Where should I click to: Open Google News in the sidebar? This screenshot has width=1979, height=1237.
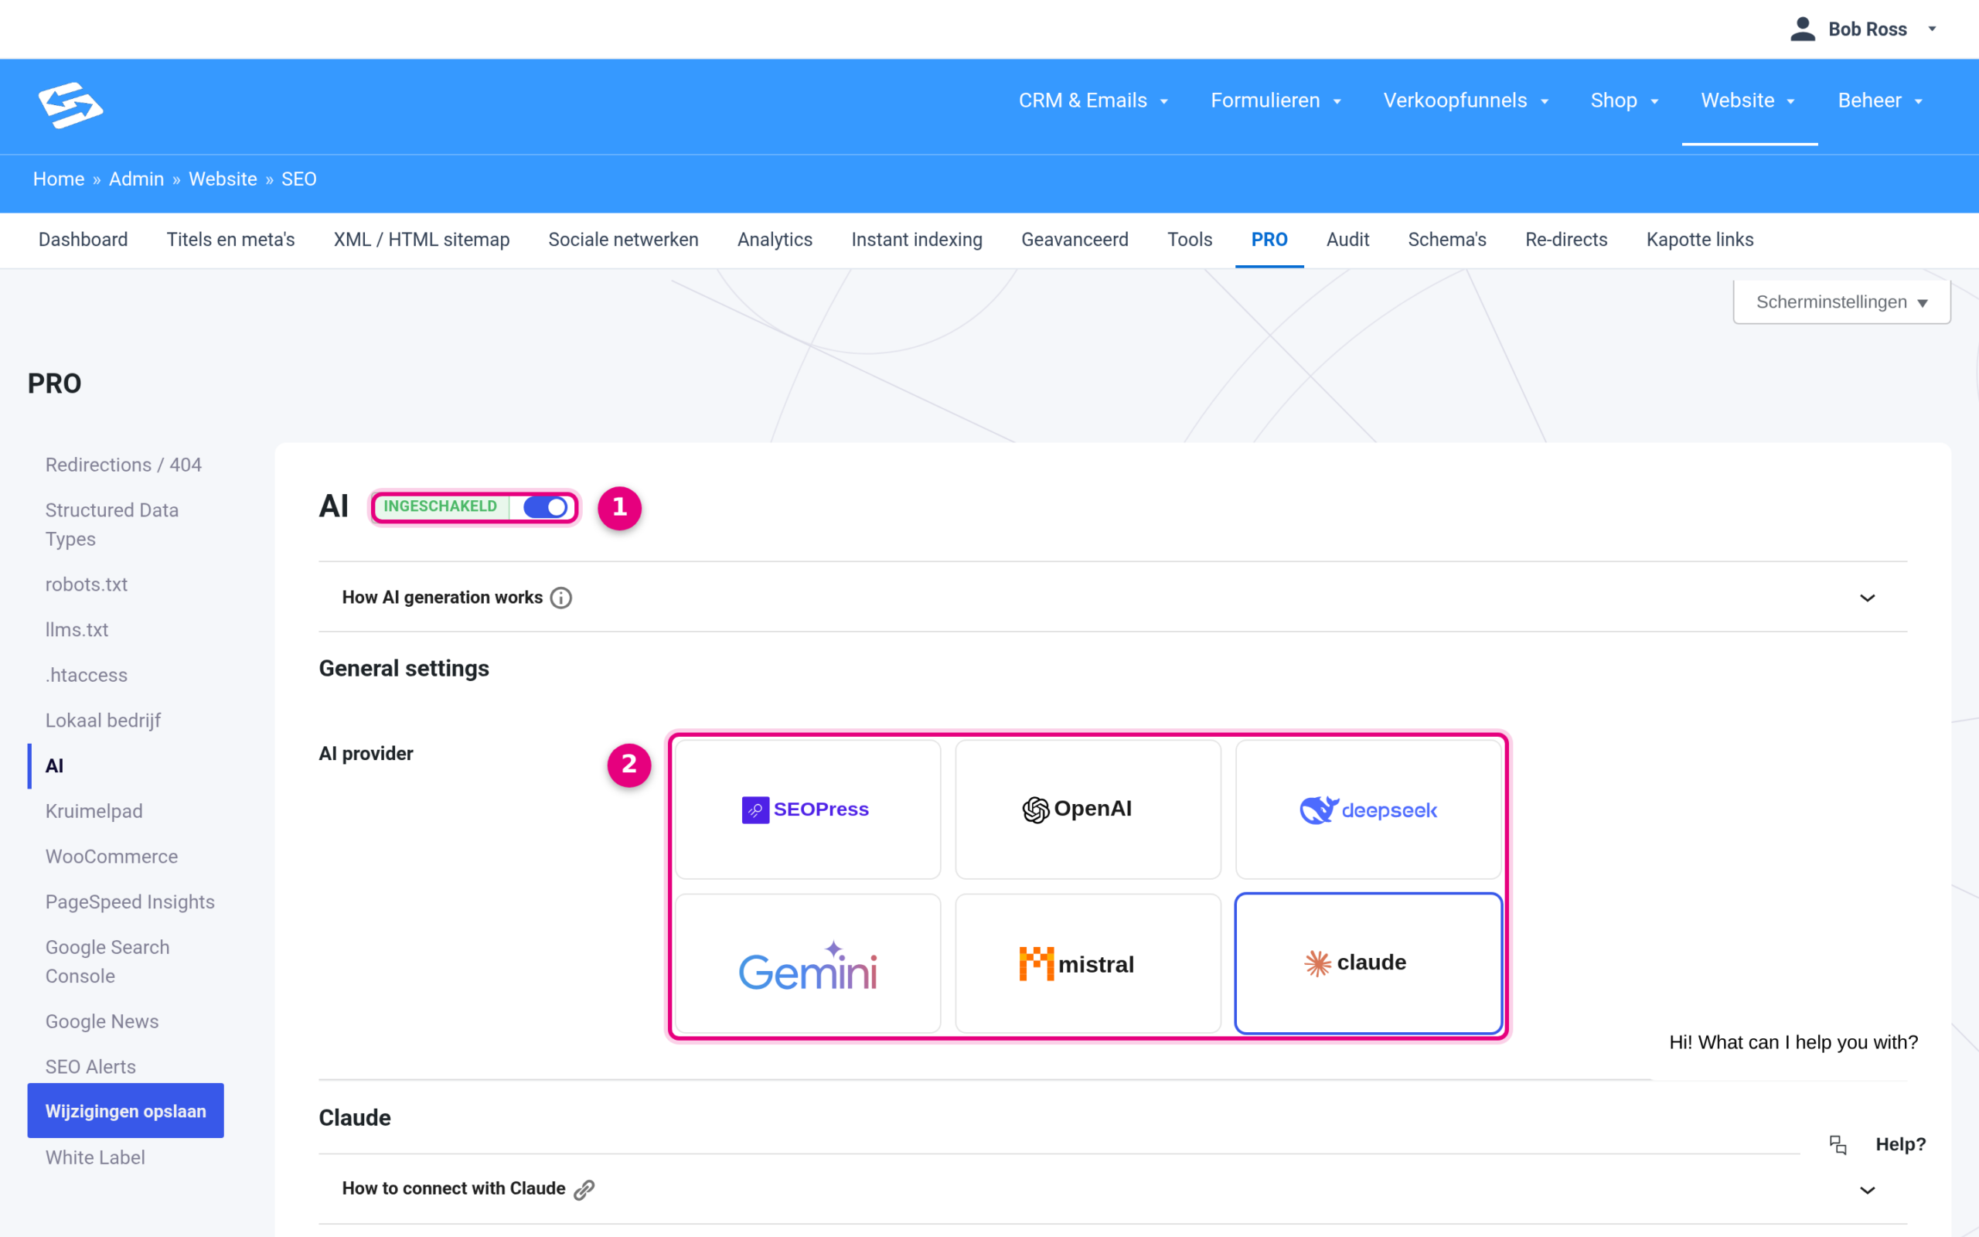[102, 1022]
